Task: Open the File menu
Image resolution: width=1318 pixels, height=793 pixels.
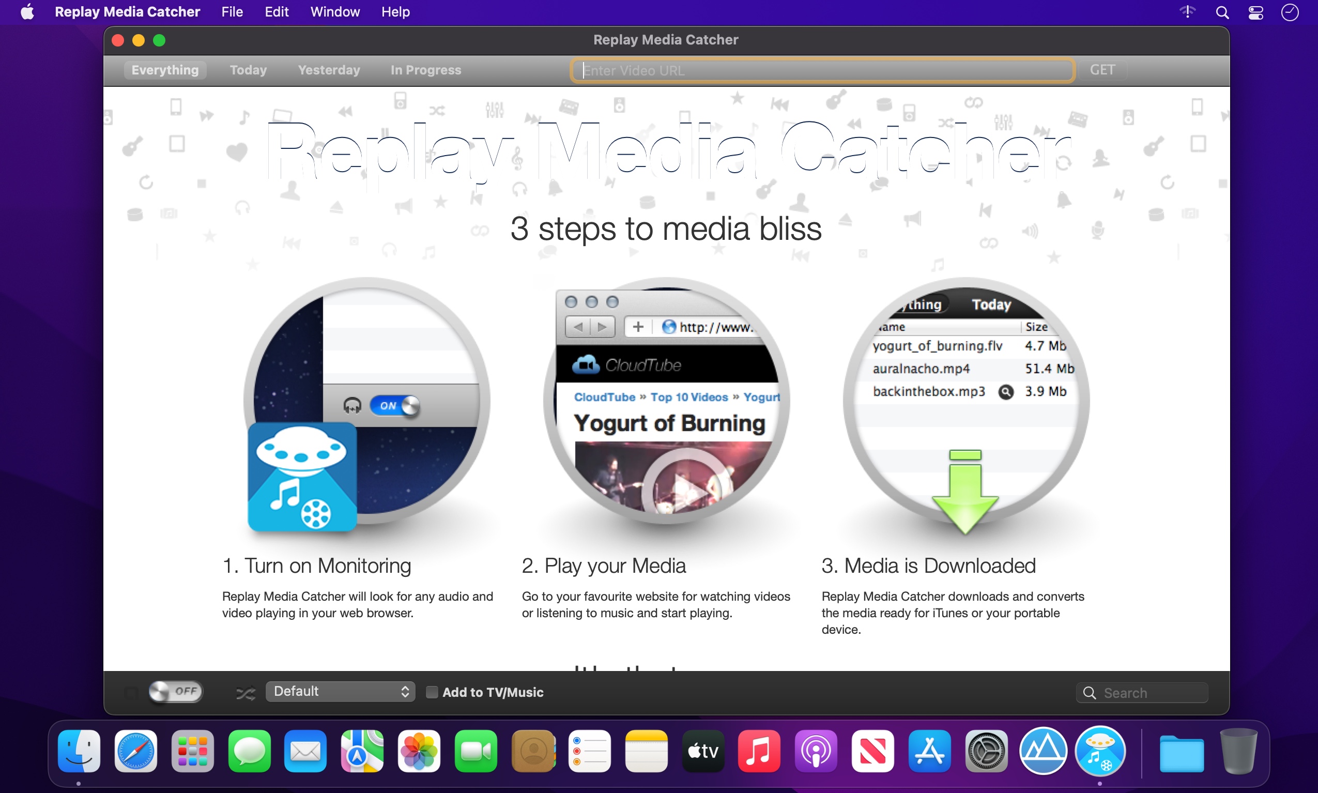Action: click(x=232, y=12)
